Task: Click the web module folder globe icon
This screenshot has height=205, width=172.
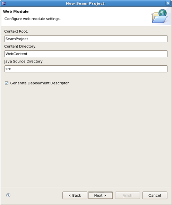Action: (x=160, y=16)
